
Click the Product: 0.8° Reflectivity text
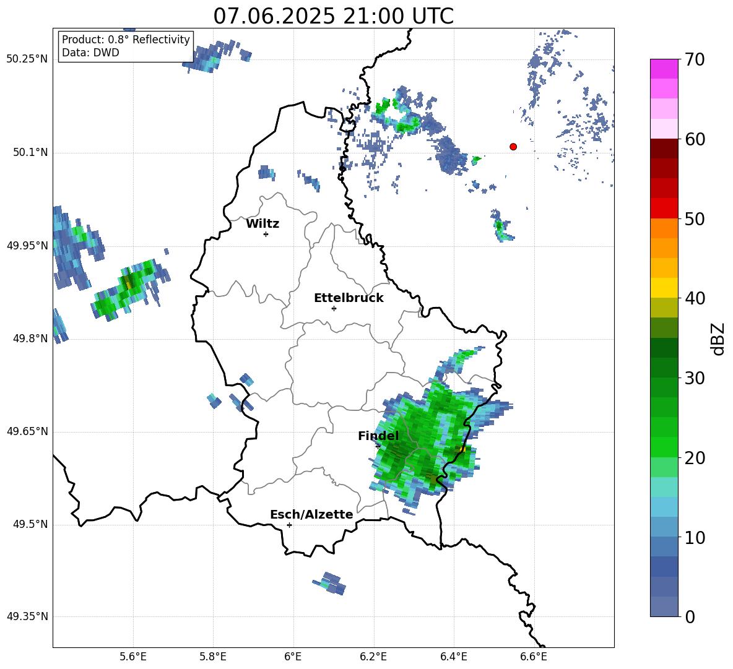coord(126,39)
